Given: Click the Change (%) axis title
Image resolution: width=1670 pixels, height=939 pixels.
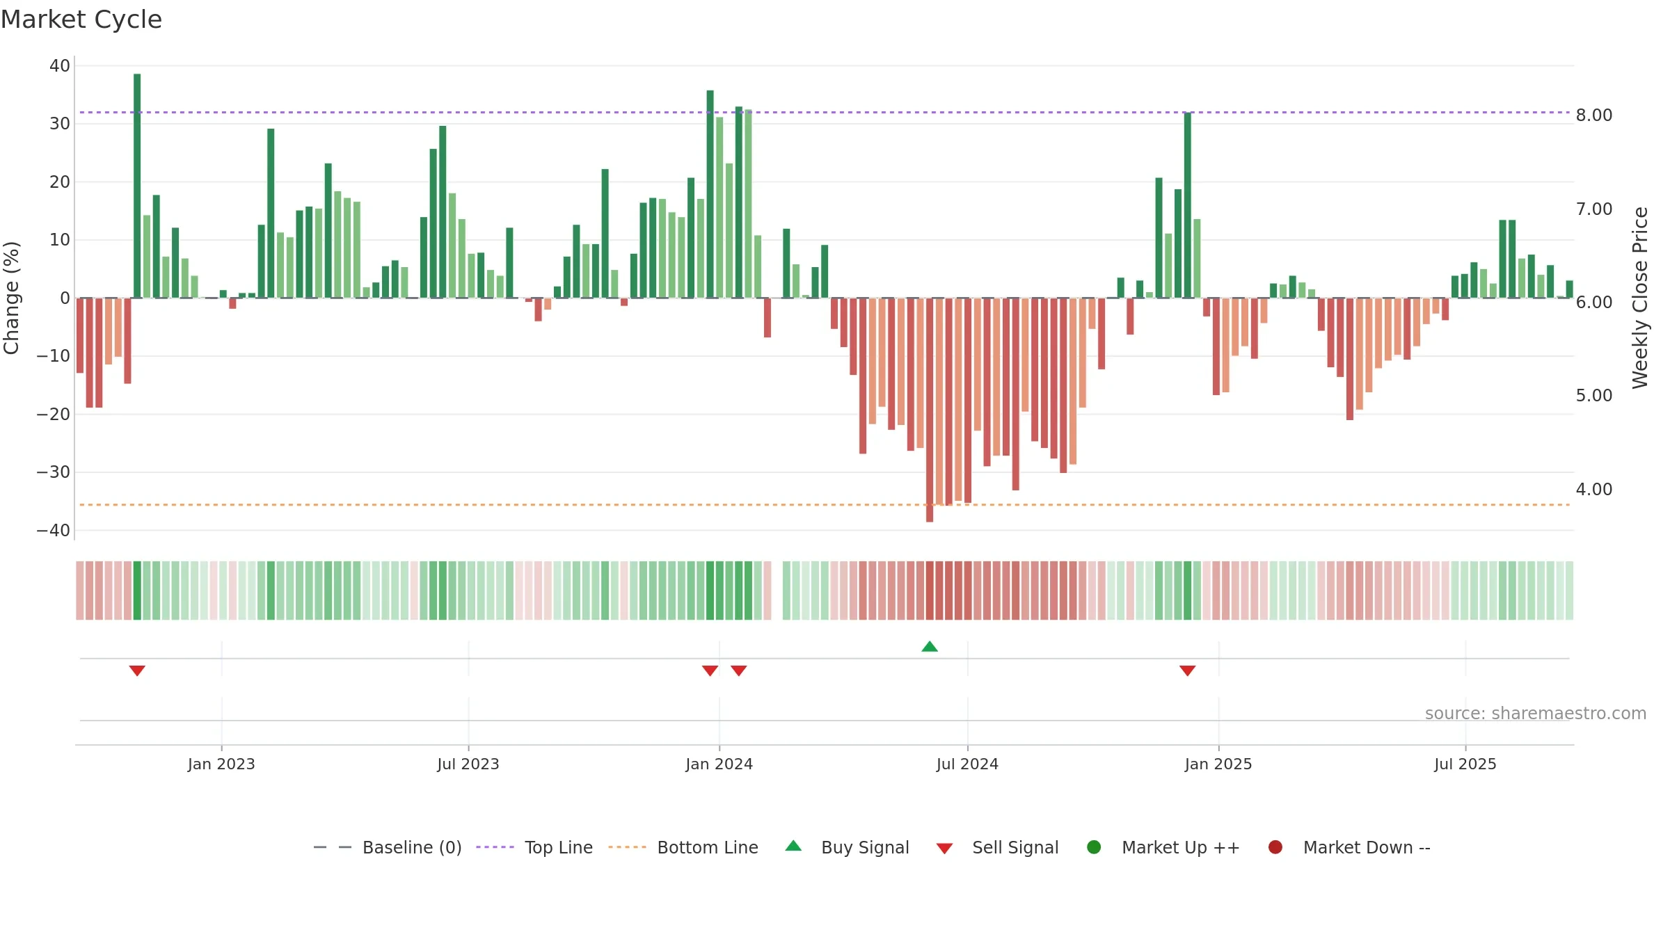Looking at the screenshot, I should (11, 298).
